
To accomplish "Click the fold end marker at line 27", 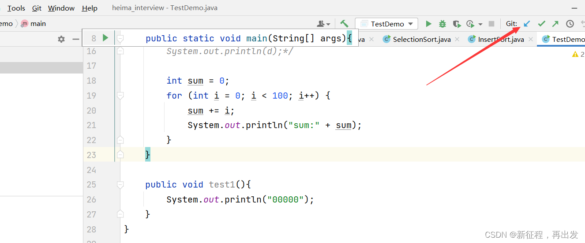I will point(120,214).
